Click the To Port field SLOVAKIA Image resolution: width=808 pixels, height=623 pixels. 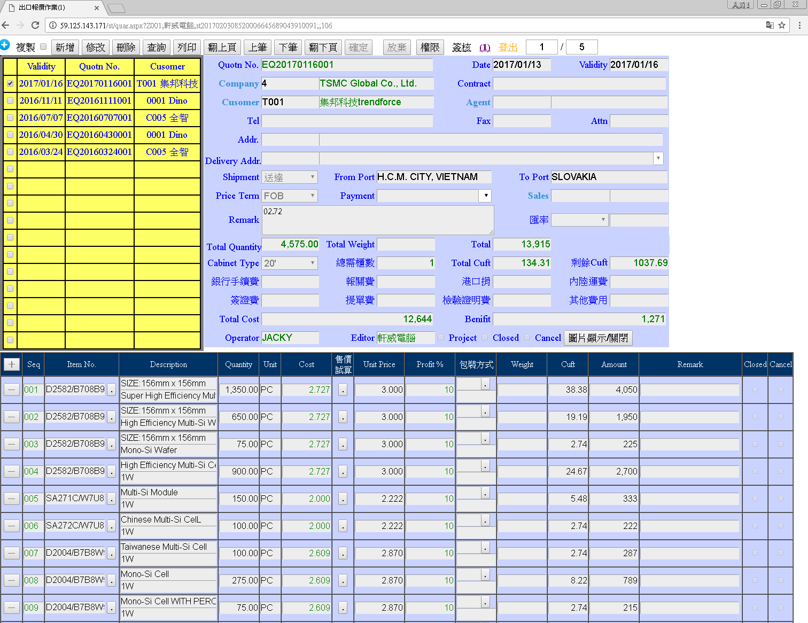tap(609, 177)
